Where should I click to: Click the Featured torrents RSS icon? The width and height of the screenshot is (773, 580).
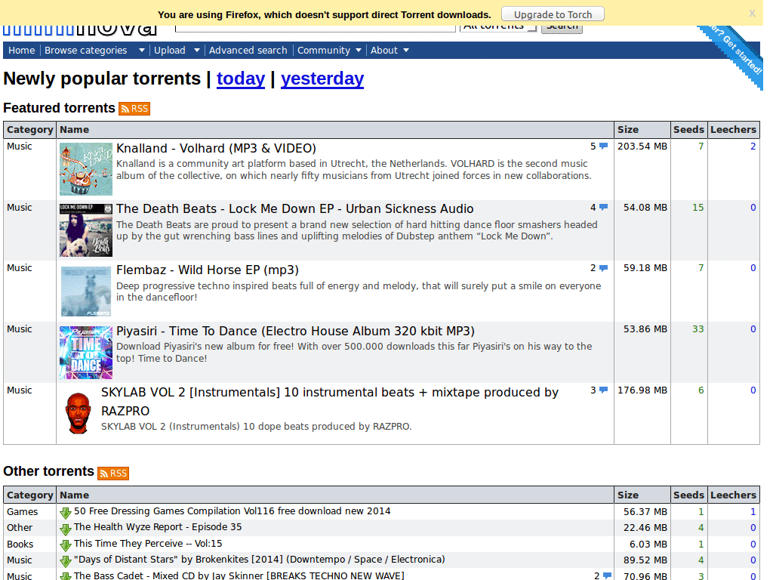pos(134,109)
